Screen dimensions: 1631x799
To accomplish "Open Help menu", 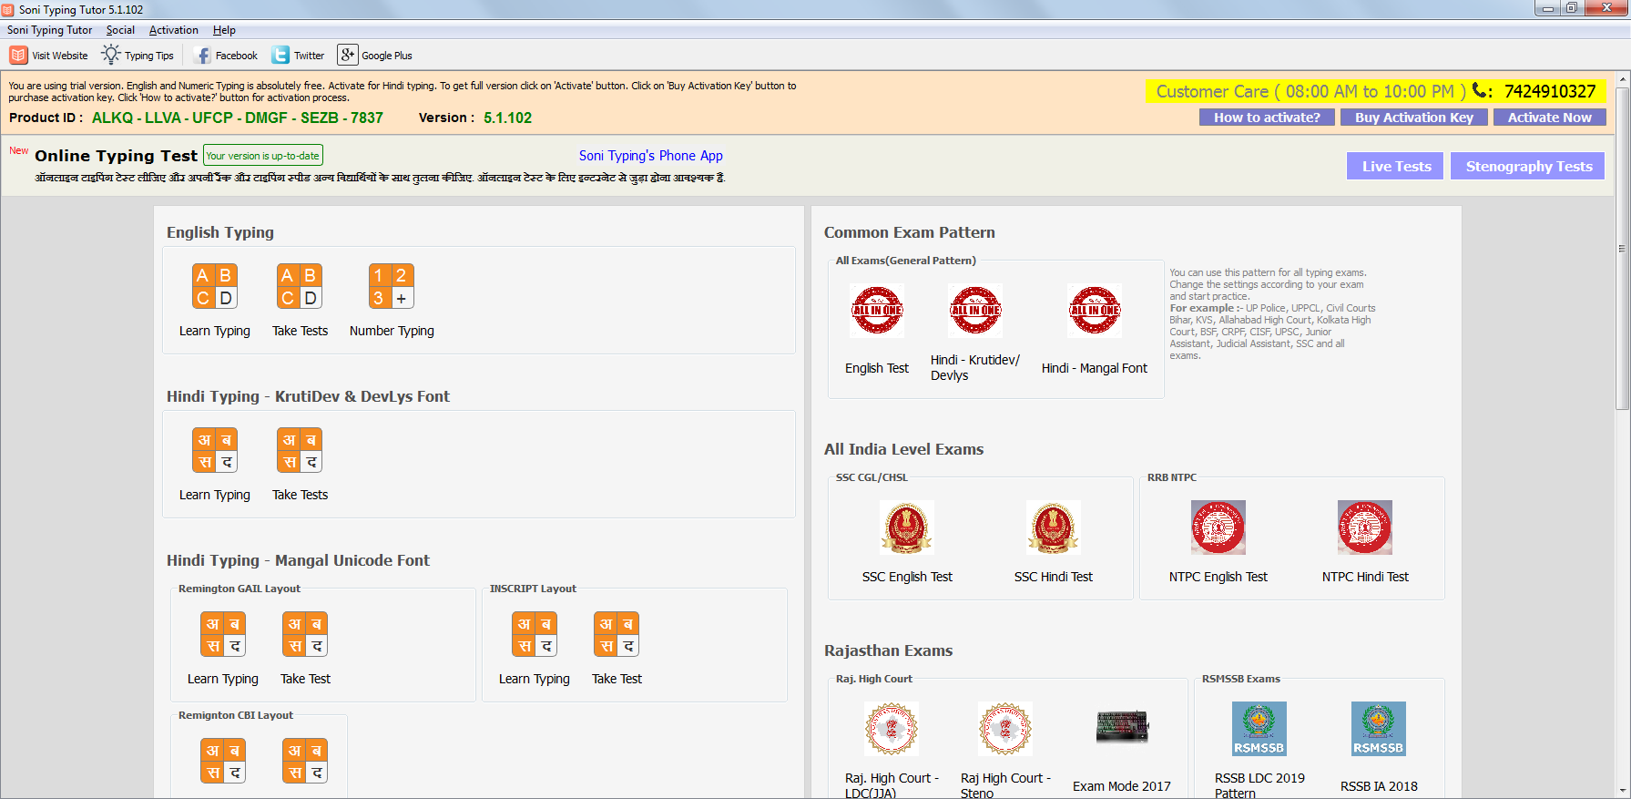I will pyautogui.click(x=224, y=30).
